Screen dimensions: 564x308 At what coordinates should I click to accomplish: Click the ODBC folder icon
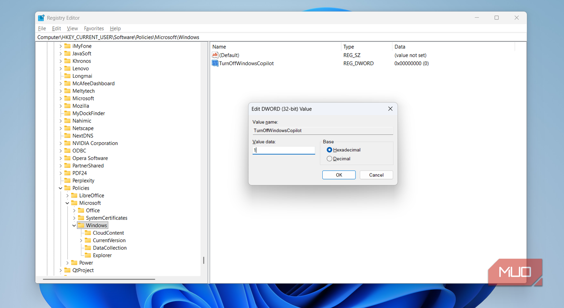pos(67,151)
